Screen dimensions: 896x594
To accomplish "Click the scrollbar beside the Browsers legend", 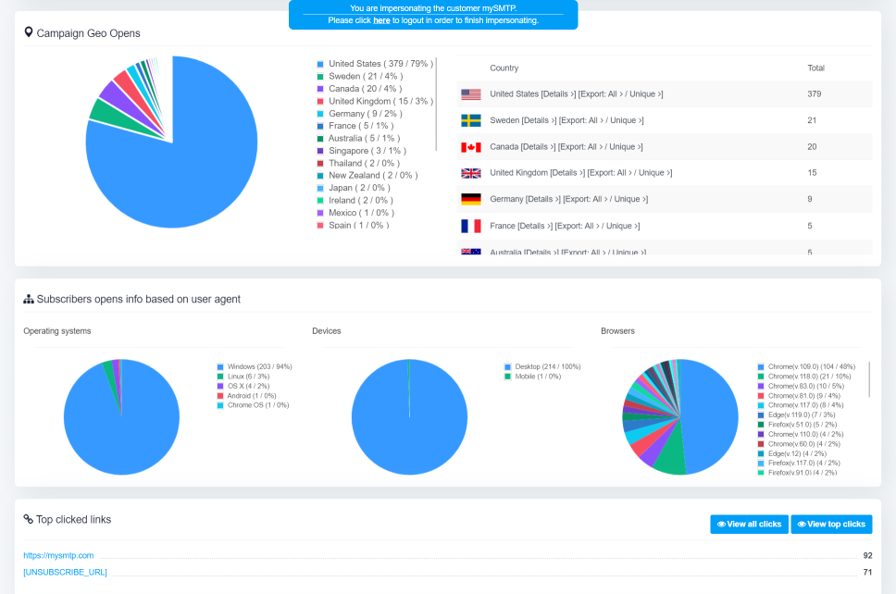I will tap(869, 379).
